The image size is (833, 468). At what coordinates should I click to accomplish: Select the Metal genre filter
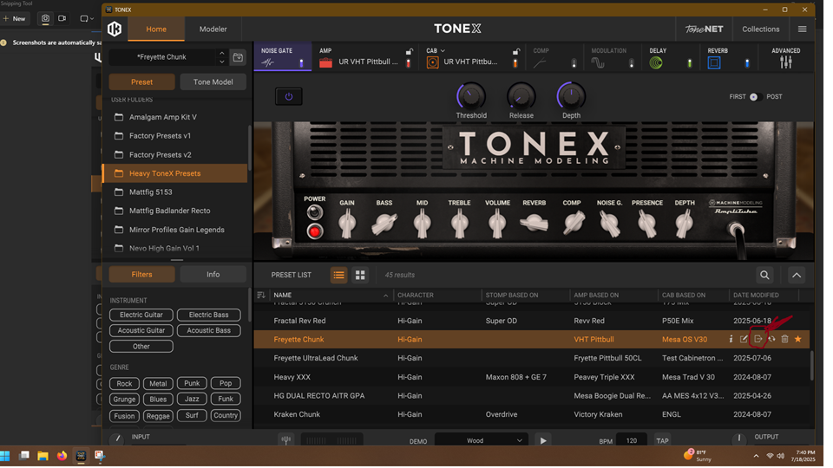(x=158, y=383)
